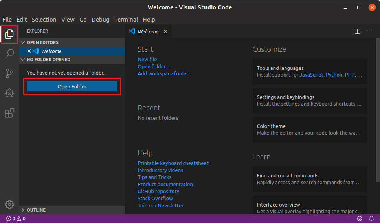Open the Selection menu
The height and width of the screenshot is (223, 380).
point(44,20)
